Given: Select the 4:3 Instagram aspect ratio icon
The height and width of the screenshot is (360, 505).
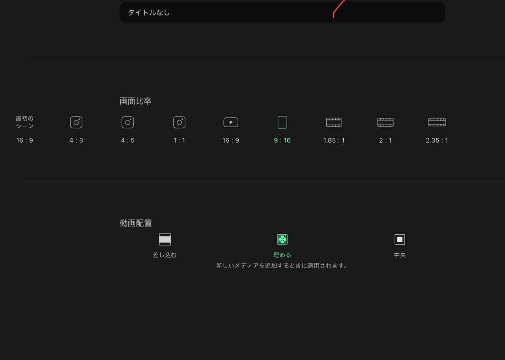Looking at the screenshot, I should click(x=76, y=122).
